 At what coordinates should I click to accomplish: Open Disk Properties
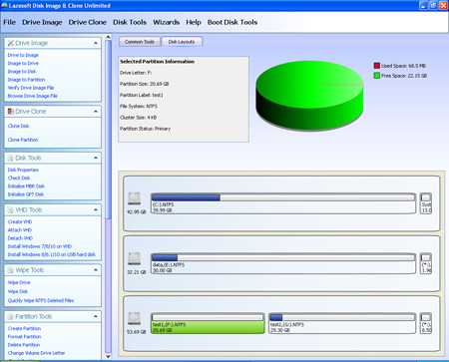coord(23,170)
